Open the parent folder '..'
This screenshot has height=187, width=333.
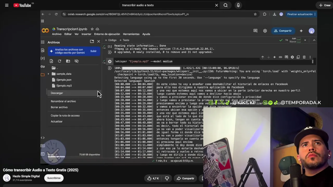(55, 68)
